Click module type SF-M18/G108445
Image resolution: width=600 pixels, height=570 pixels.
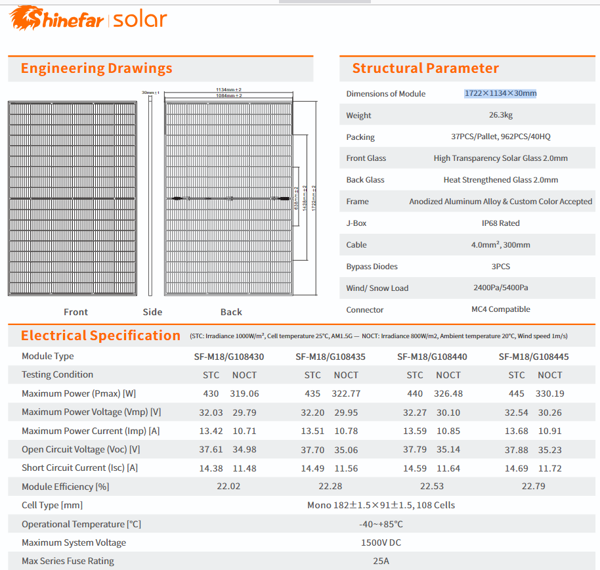534,357
